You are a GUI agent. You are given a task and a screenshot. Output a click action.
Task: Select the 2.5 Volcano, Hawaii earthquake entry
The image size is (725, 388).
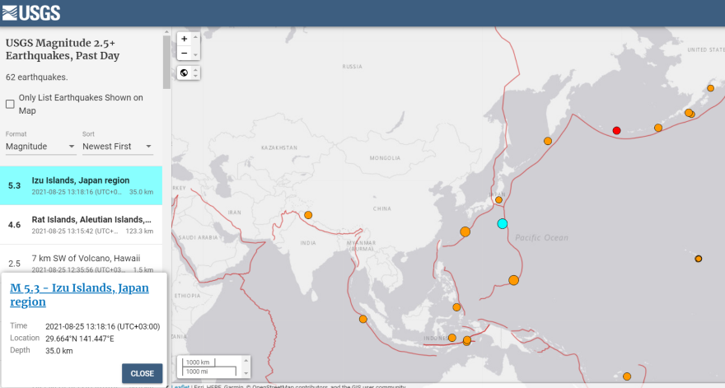(81, 264)
